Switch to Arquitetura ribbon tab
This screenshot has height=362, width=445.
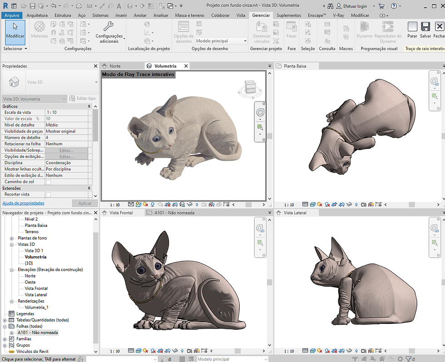[37, 15]
